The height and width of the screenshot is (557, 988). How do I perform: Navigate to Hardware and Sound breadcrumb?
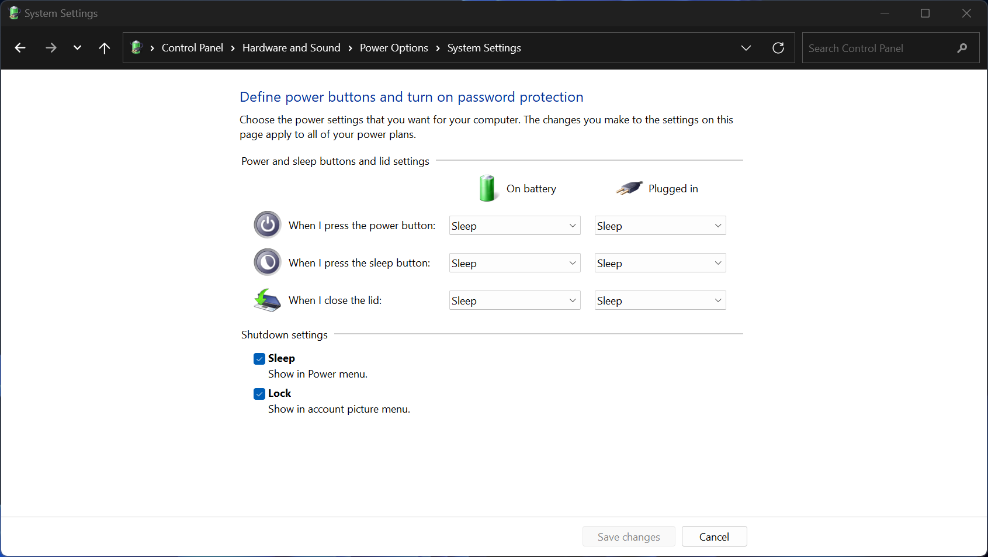coord(291,48)
